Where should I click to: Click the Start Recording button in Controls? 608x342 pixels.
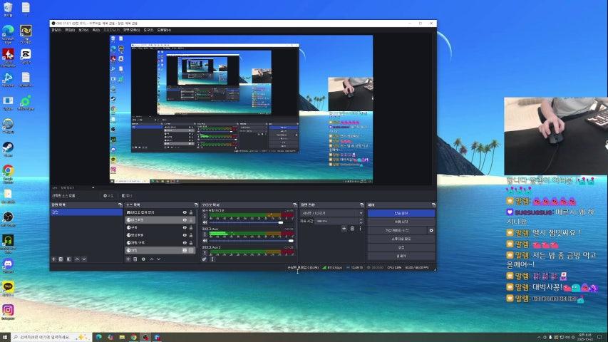(x=401, y=222)
